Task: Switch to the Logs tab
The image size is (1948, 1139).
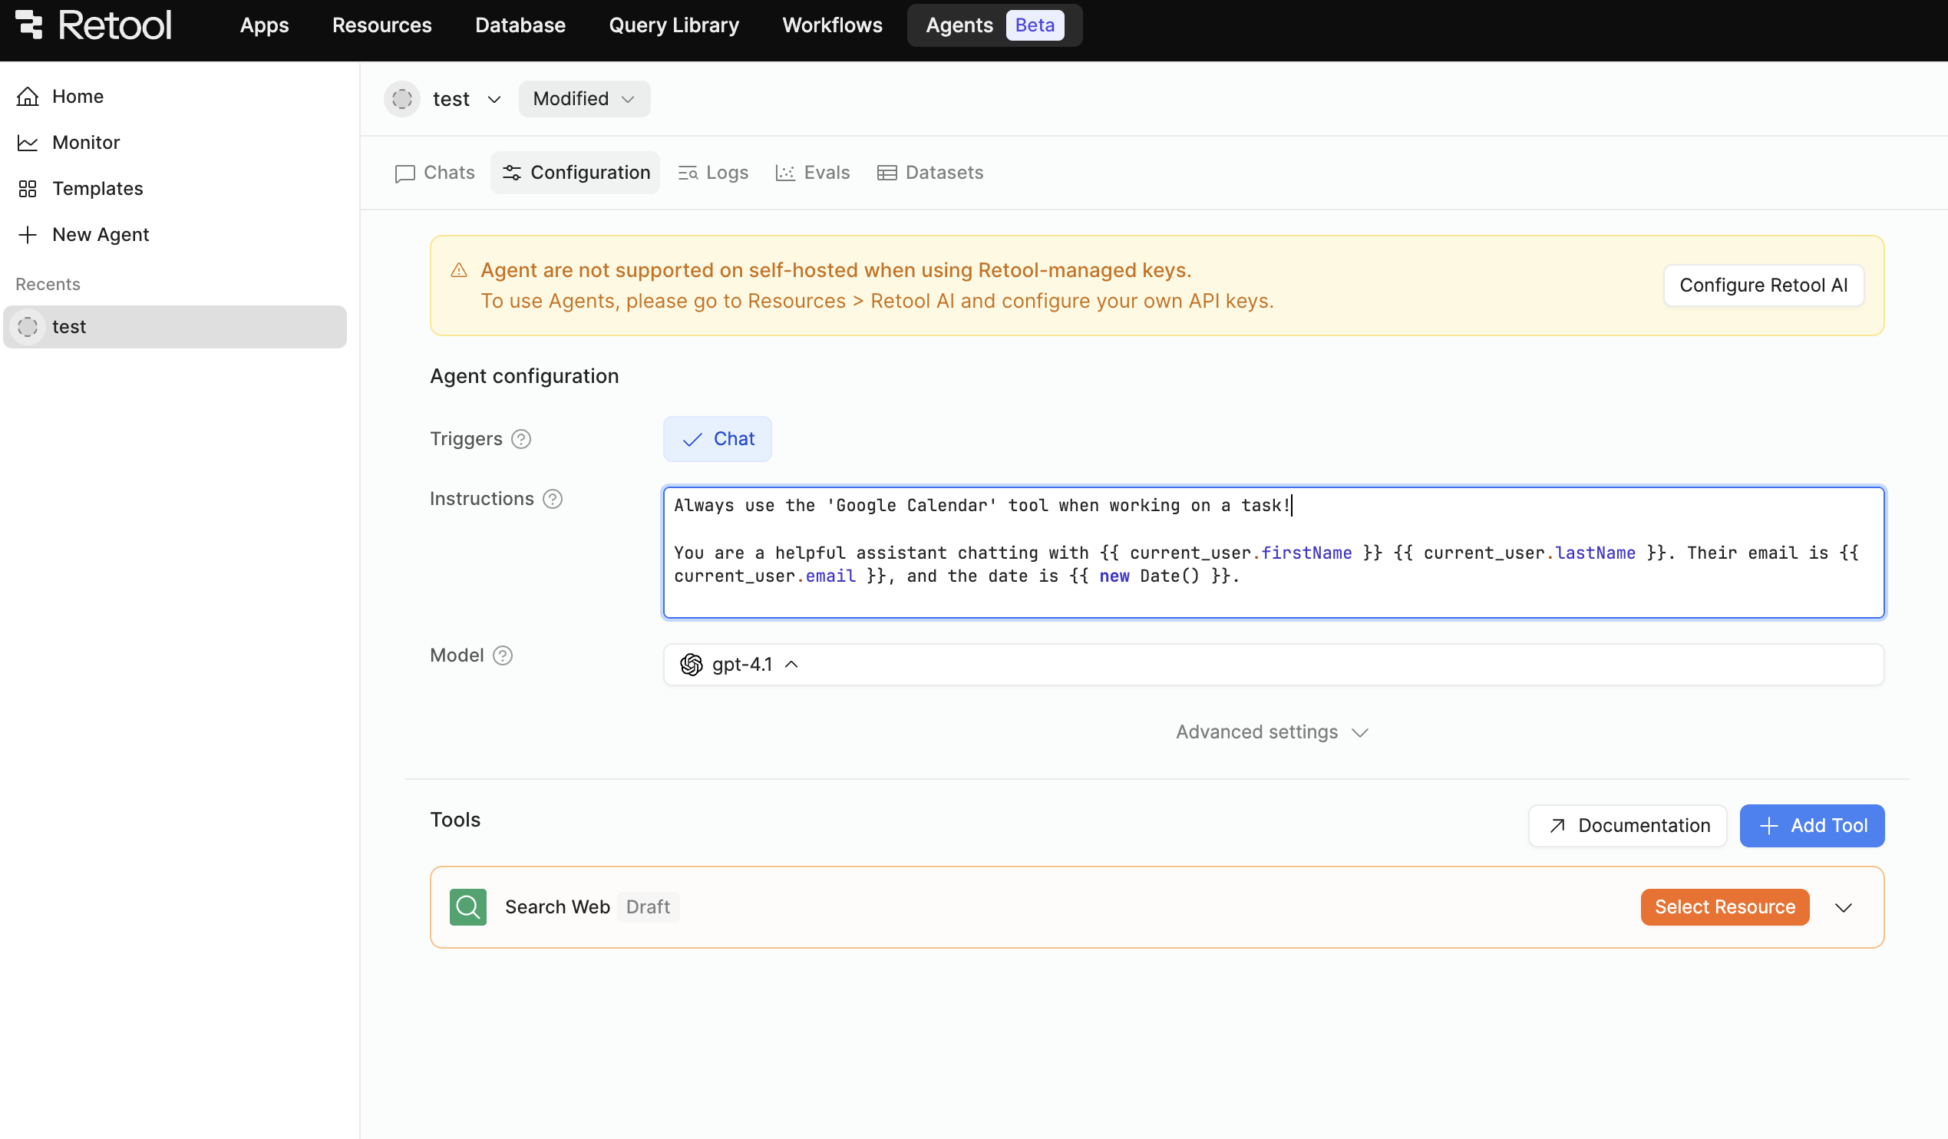Action: click(x=713, y=173)
